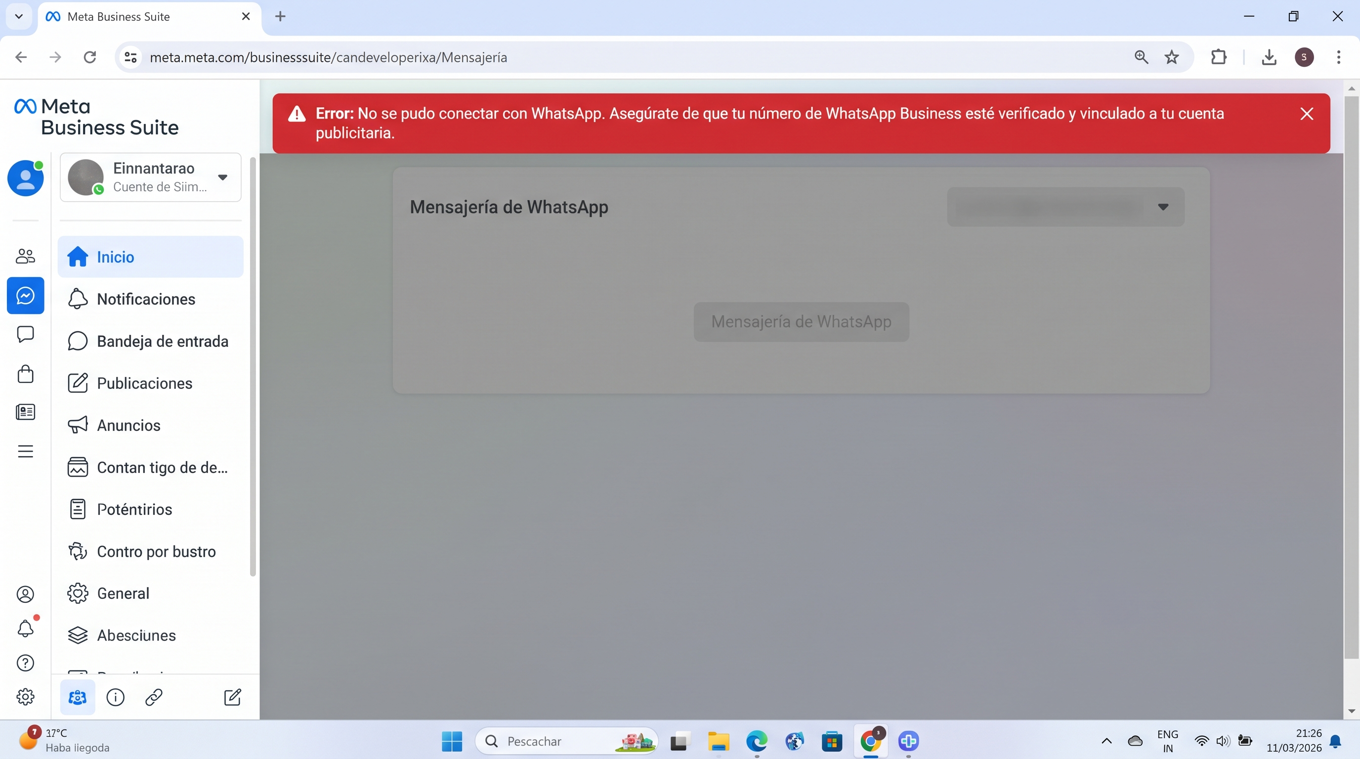Screen dimensions: 1360x759
Task: Open the site information icon in address bar
Action: coord(130,57)
